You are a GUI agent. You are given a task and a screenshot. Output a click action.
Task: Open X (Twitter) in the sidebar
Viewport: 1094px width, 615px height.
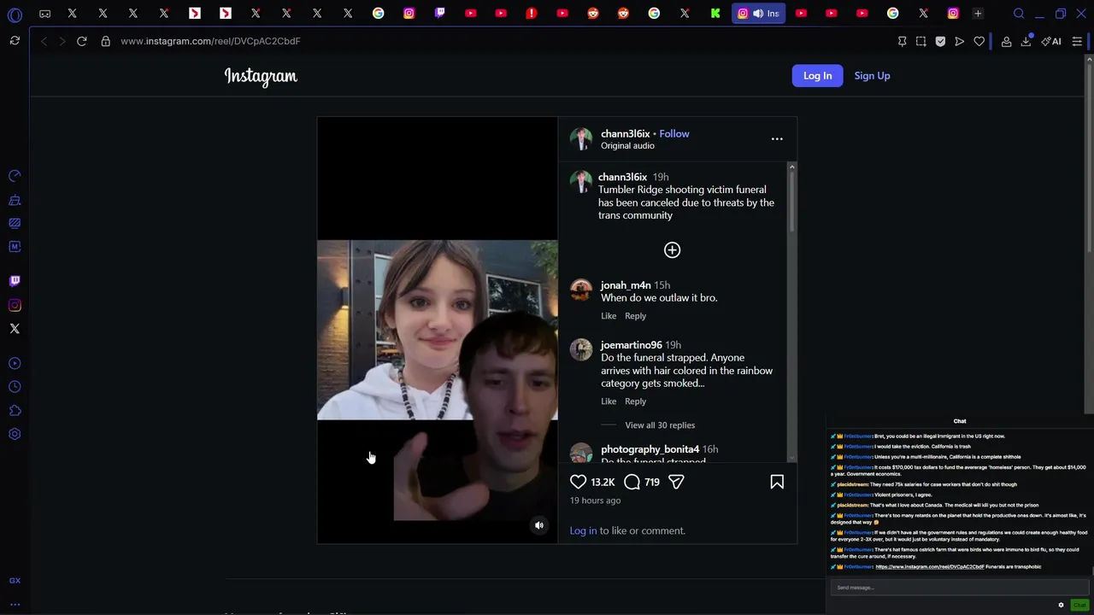(15, 329)
